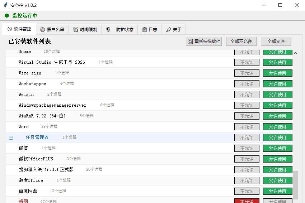This screenshot has width=305, height=203.
Task: Select the 搜狗输入法 16.4.0正式版 entry
Action: pyautogui.click(x=46, y=169)
